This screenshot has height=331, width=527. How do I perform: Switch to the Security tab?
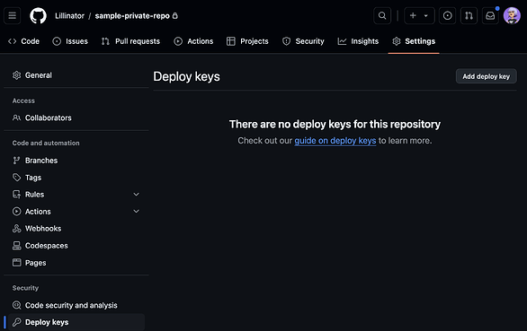click(x=303, y=41)
